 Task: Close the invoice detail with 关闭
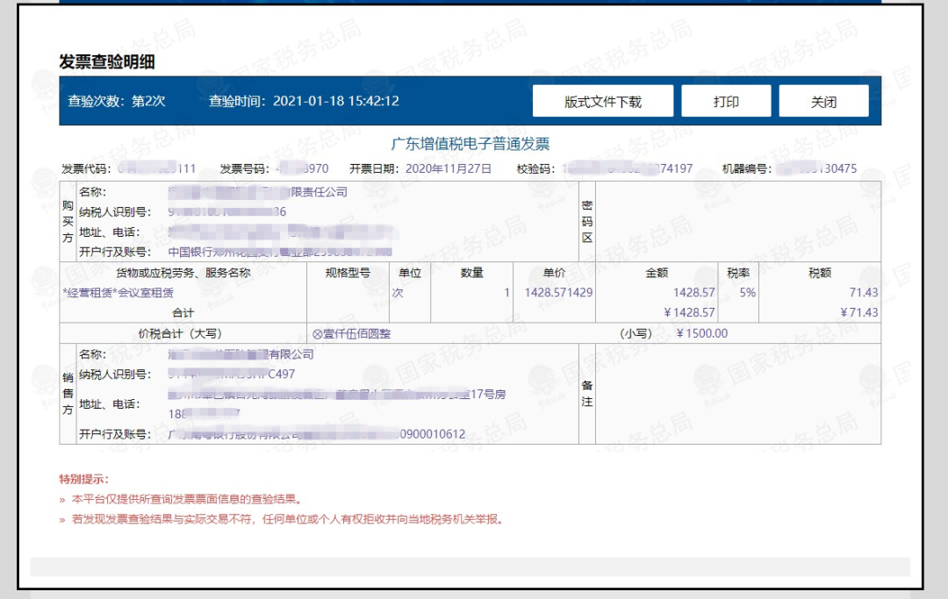pos(822,102)
